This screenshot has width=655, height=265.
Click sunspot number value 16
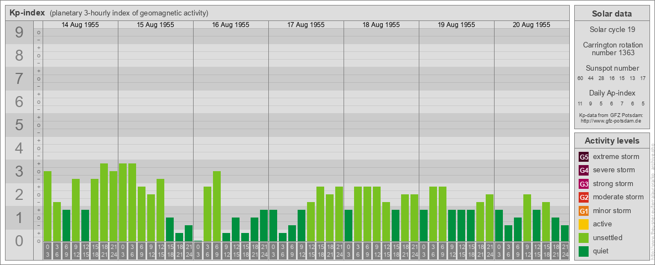[611, 78]
